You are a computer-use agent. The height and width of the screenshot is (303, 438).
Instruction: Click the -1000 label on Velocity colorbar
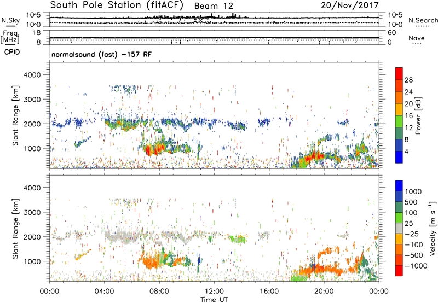point(416,266)
